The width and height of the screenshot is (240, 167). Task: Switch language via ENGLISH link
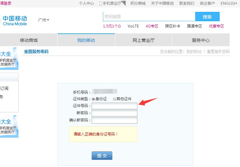point(229,3)
